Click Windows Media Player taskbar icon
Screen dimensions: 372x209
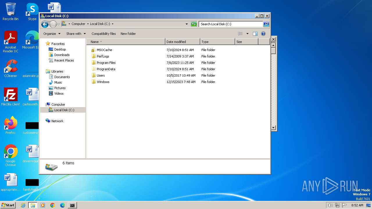(43, 205)
